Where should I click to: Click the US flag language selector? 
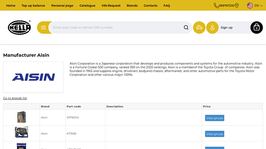pyautogui.click(x=250, y=6)
